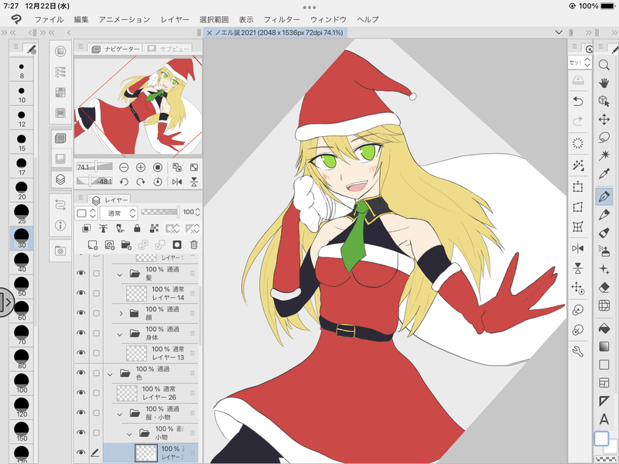Viewport: 619px width, 464px height.
Task: Open the ファイル menu
Action: coord(49,19)
